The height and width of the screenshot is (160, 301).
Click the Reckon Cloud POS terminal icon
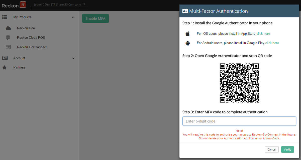click(x=8, y=38)
